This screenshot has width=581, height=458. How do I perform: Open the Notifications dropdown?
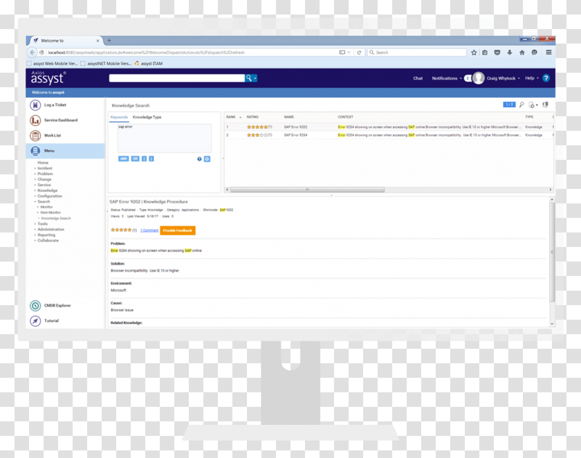445,78
